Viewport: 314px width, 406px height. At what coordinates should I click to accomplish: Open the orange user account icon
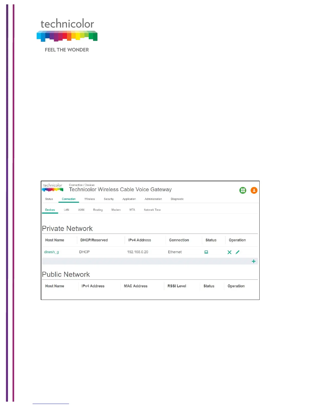pyautogui.click(x=254, y=190)
